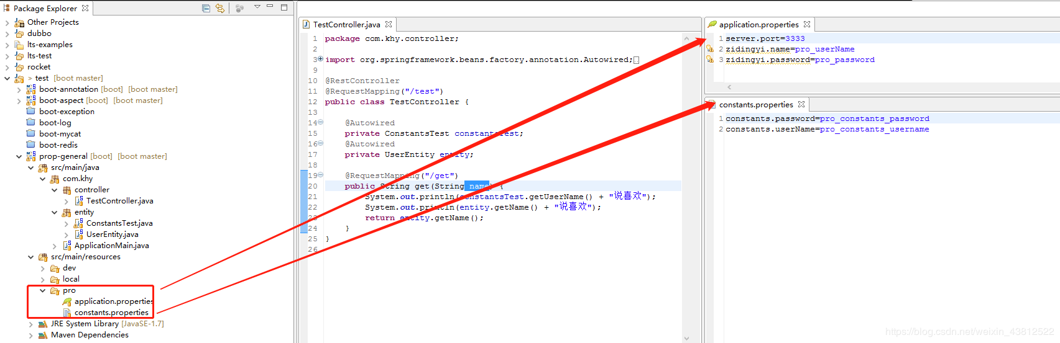Click the warning marker on properties line 2
Screen dimensions: 1060x343
710,49
